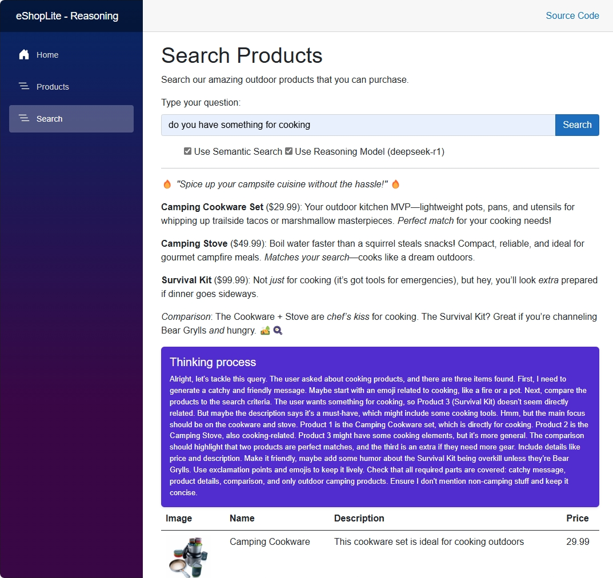Image resolution: width=613 pixels, height=578 pixels.
Task: Select the highlighted Search entry in navigation
Action: click(x=49, y=118)
